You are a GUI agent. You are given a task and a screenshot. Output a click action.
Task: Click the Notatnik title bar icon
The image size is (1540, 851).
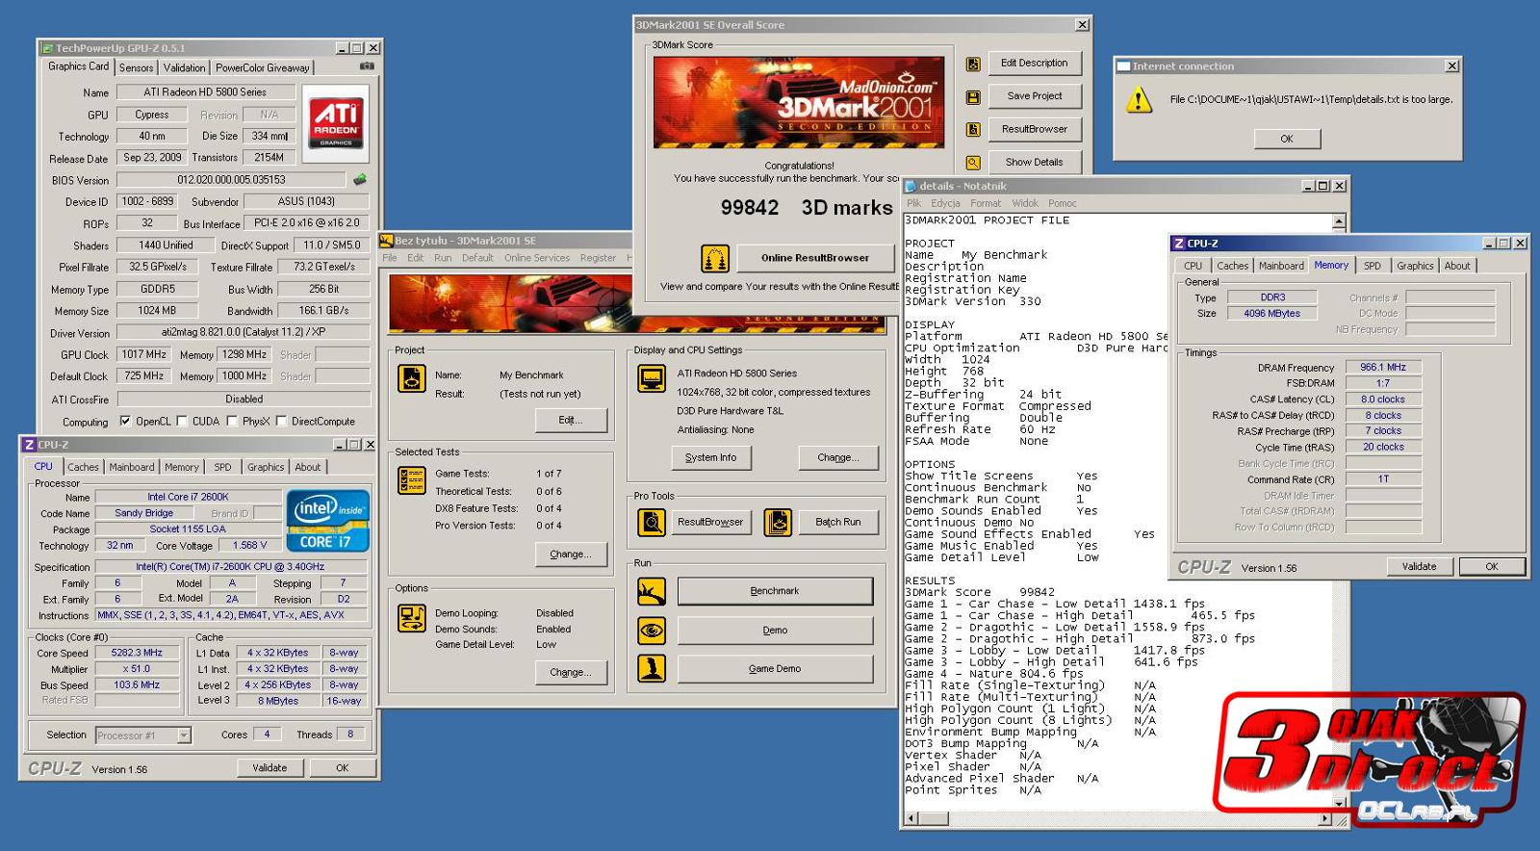(911, 186)
